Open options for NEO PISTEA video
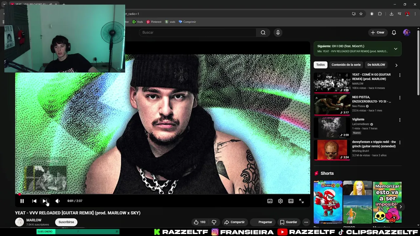420x236 pixels. pos(400,98)
